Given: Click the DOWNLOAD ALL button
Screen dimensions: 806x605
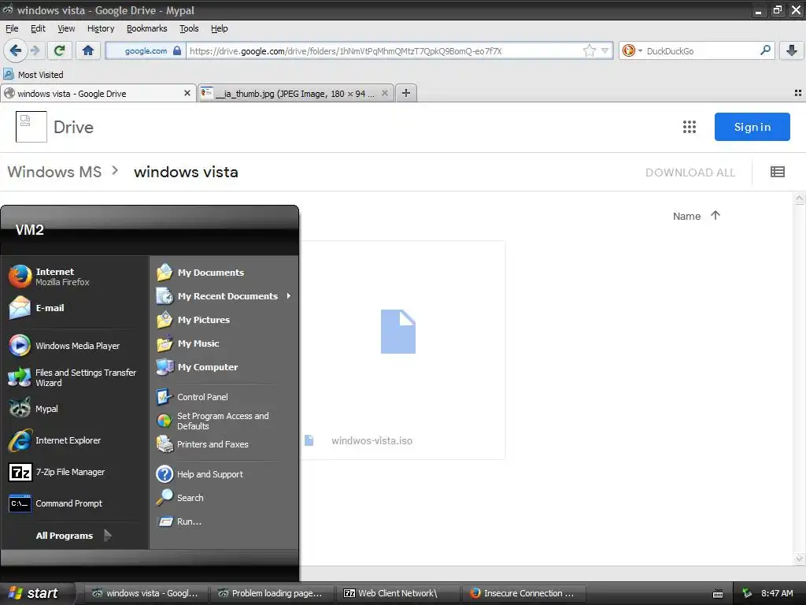Looking at the screenshot, I should [x=690, y=173].
